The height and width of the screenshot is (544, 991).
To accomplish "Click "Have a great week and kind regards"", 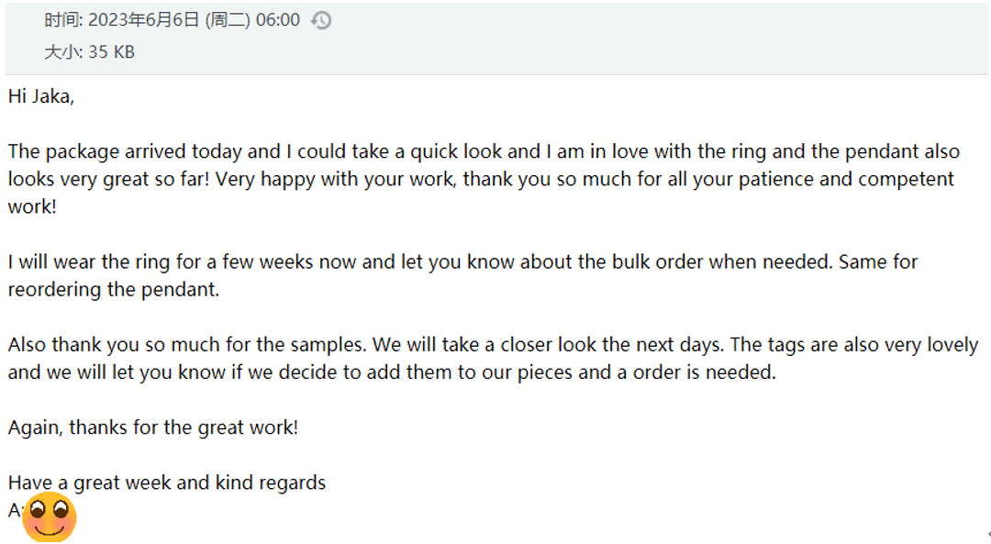I will point(167,483).
